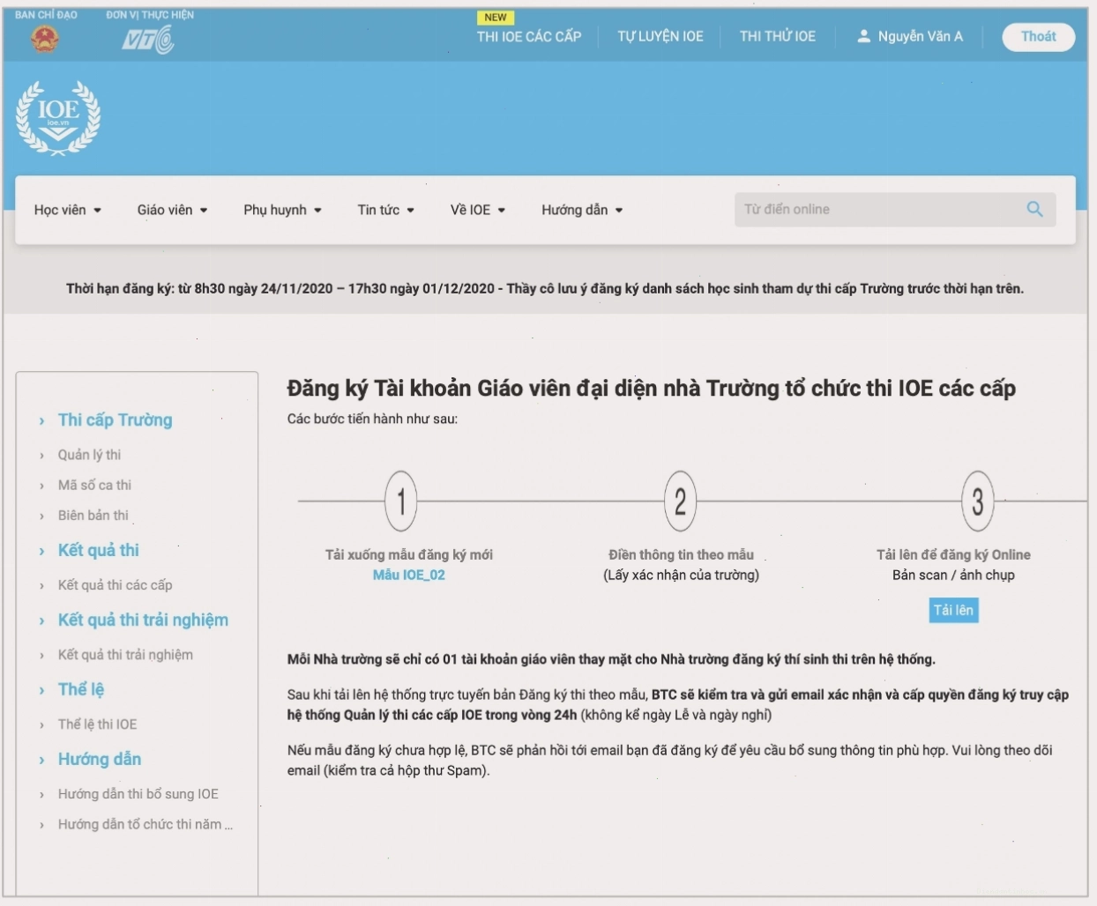Open the Giáo viên dropdown

173,210
